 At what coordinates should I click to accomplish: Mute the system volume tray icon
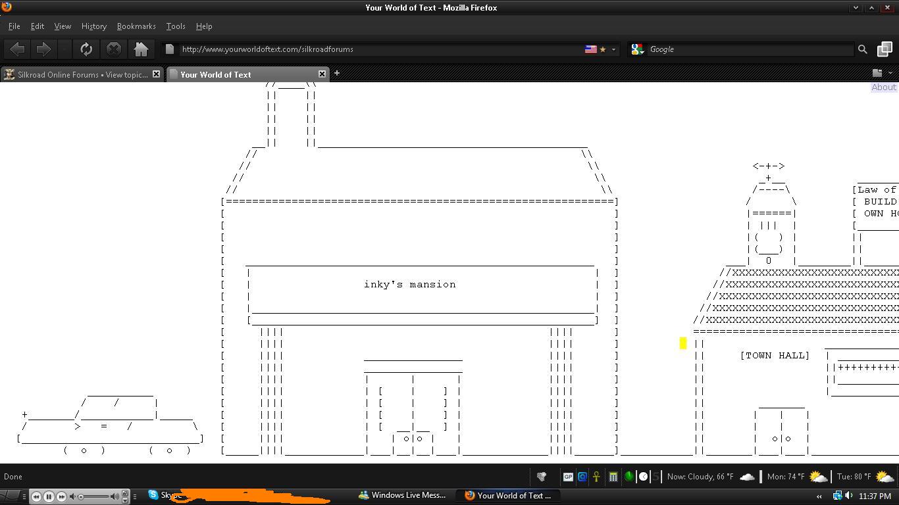849,496
